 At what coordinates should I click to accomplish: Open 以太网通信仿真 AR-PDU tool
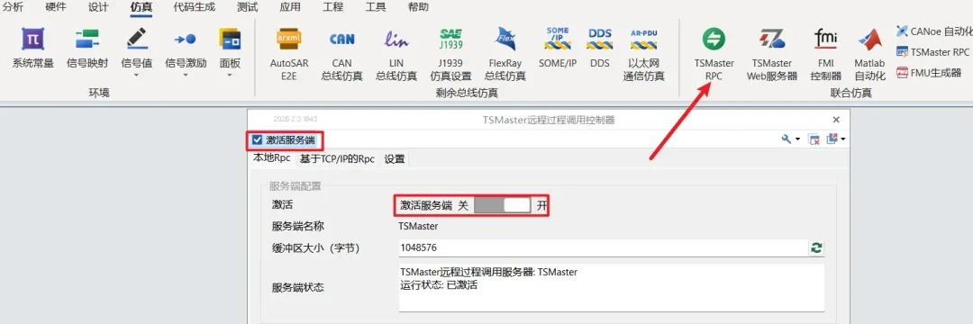click(644, 55)
